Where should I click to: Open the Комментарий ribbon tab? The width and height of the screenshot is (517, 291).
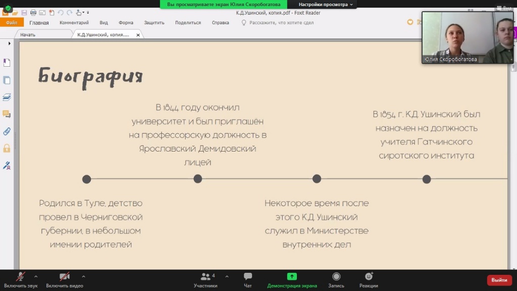point(74,23)
